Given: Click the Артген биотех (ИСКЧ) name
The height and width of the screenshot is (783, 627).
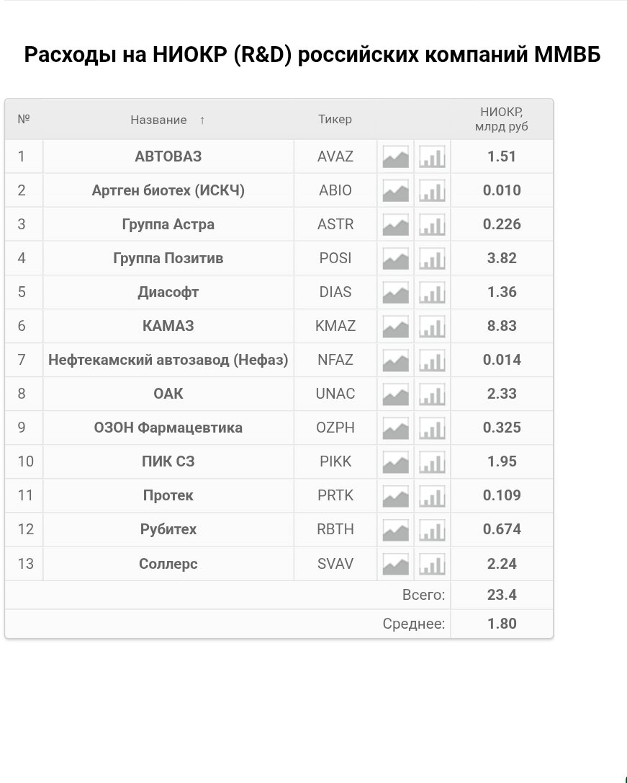Looking at the screenshot, I should (x=168, y=190).
